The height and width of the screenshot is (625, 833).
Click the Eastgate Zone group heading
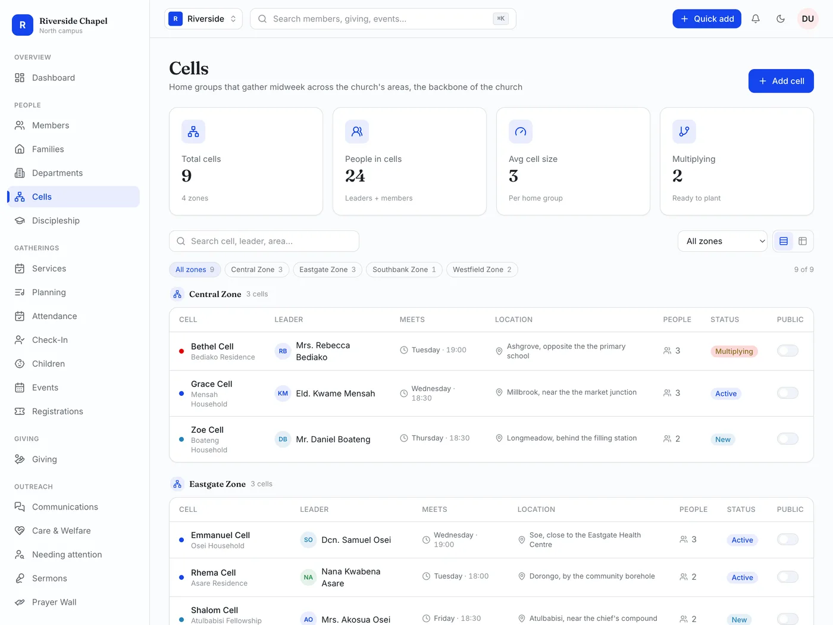[x=218, y=484]
